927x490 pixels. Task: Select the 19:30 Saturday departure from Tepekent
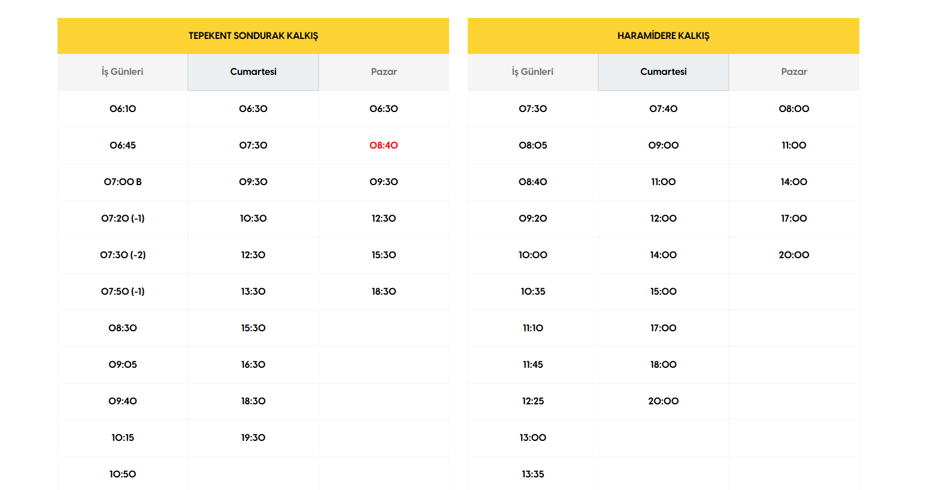253,438
